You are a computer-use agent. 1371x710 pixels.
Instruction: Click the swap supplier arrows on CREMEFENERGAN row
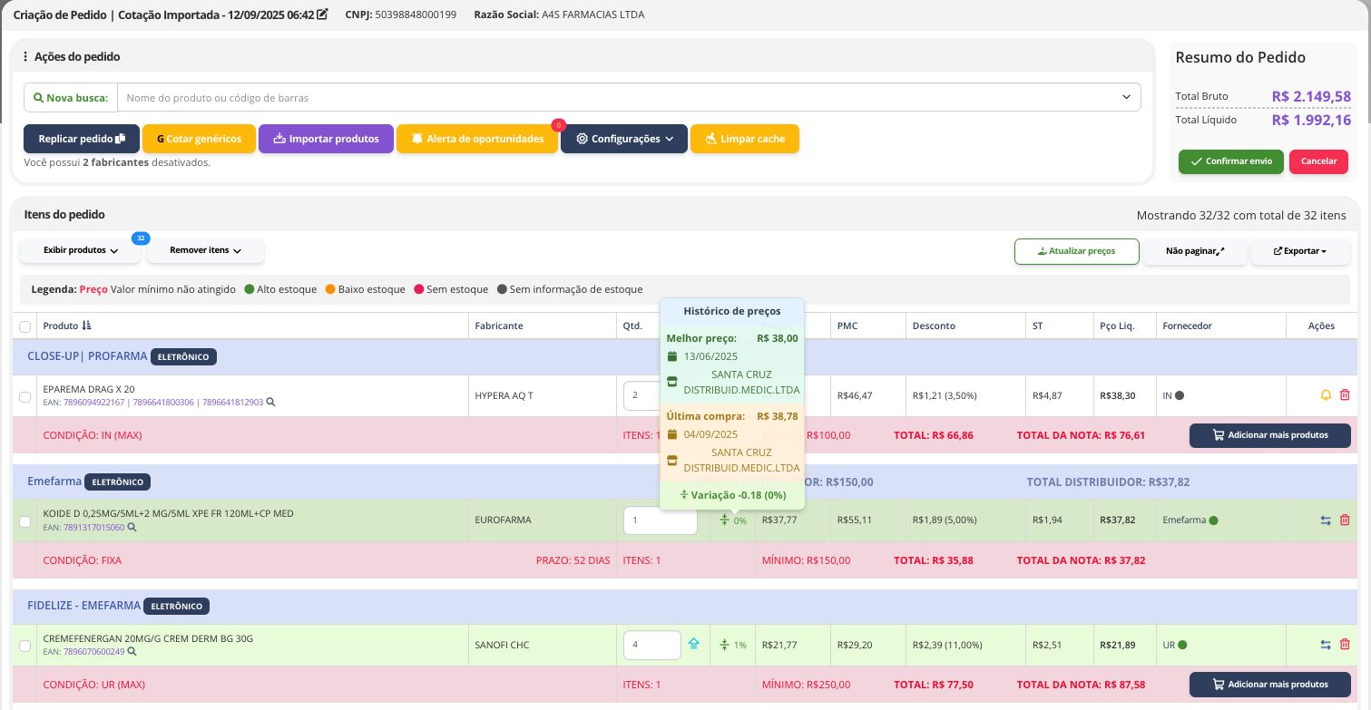(x=1326, y=645)
